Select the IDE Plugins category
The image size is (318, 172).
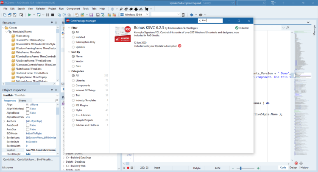click(x=73, y=105)
